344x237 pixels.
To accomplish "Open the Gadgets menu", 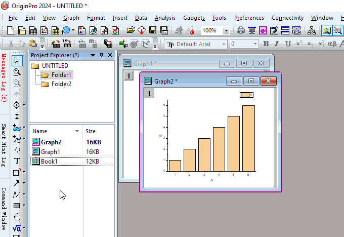I will coord(194,18).
